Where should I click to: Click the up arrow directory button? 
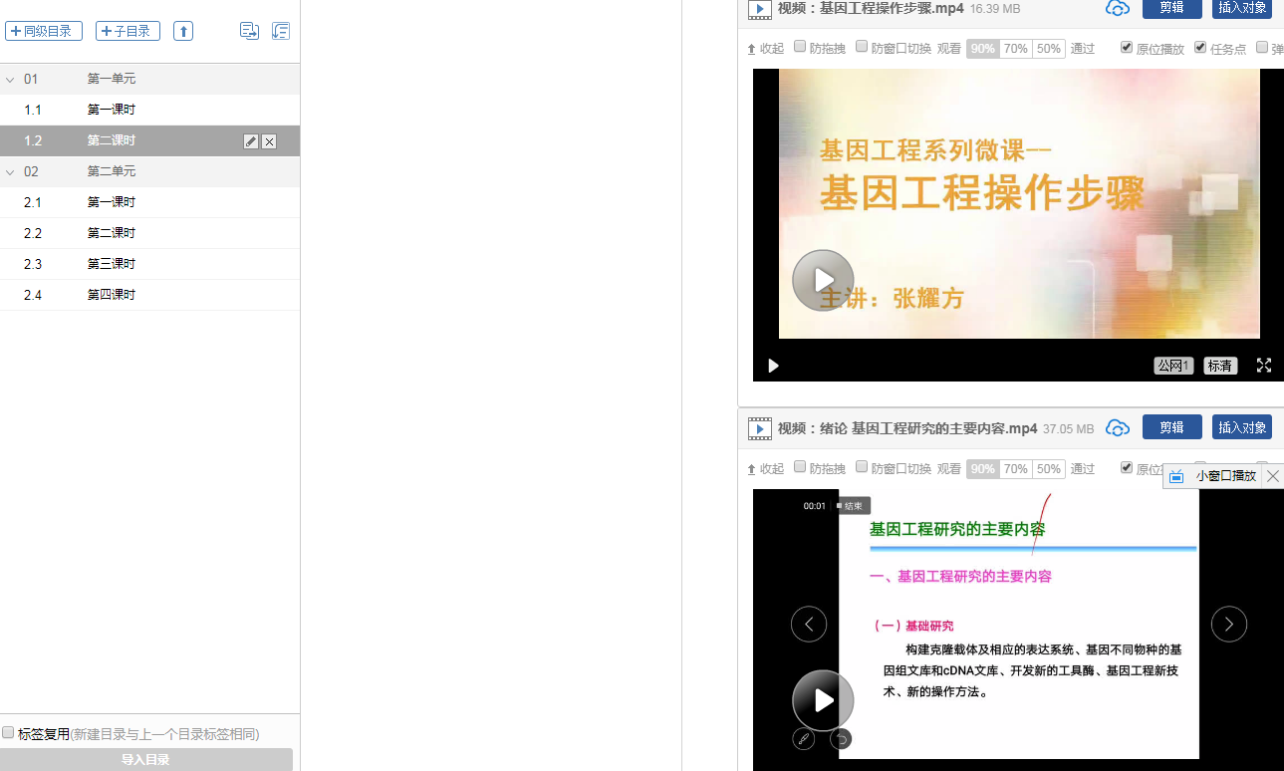[183, 31]
